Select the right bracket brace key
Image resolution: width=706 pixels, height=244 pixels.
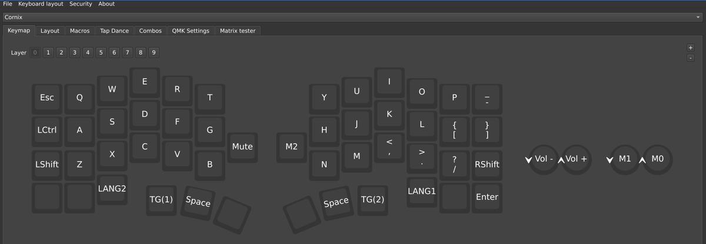click(x=487, y=131)
